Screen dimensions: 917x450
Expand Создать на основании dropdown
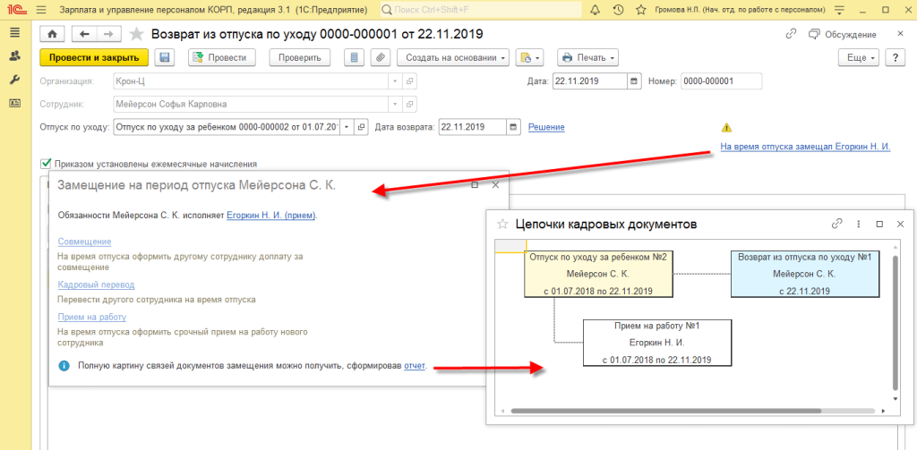453,58
